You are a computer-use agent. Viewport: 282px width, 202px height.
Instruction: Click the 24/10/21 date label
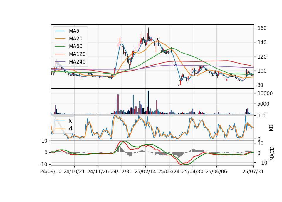click(74, 172)
